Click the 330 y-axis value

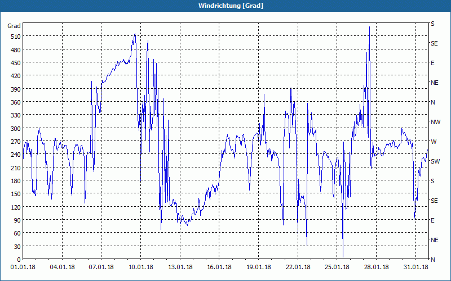[x=16, y=115]
